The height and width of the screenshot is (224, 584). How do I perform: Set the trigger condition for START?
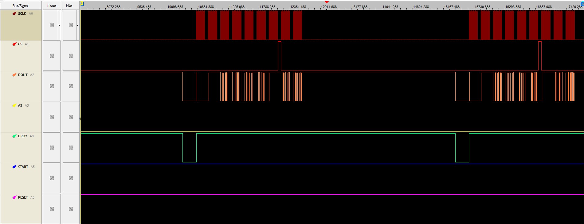point(52,178)
